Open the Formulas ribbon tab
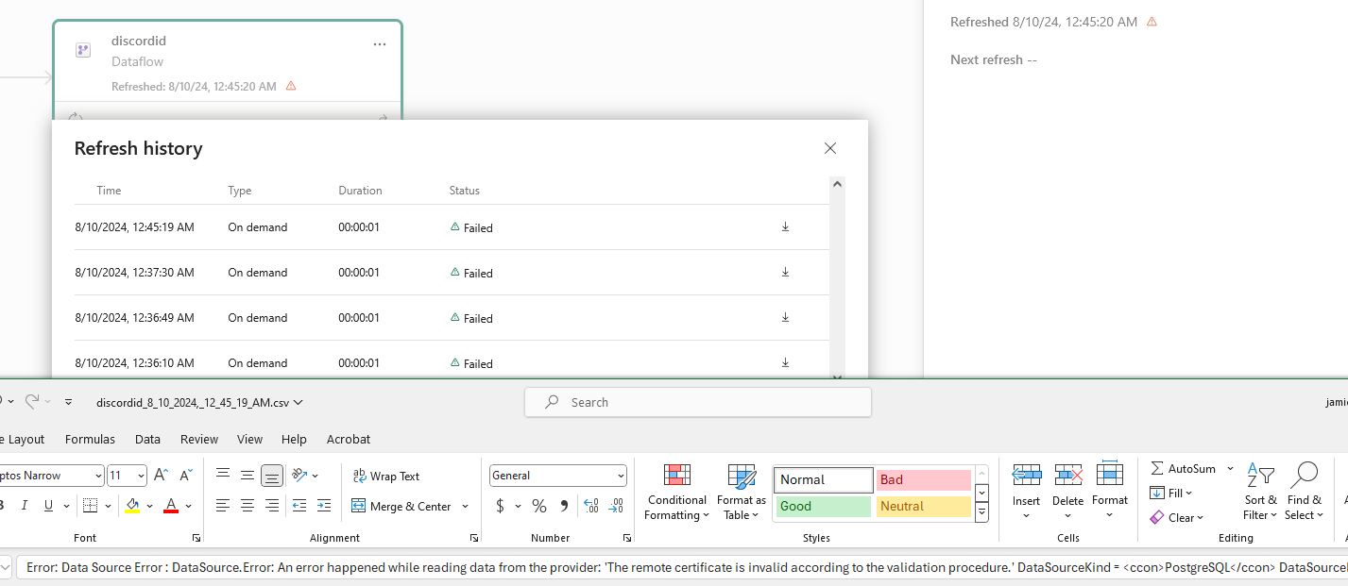The height and width of the screenshot is (586, 1348). pyautogui.click(x=90, y=439)
